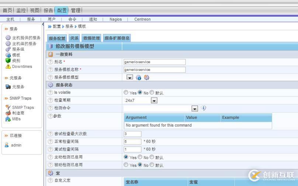
Task: Click the 服务 breadcrumb link
Action: coord(69,27)
